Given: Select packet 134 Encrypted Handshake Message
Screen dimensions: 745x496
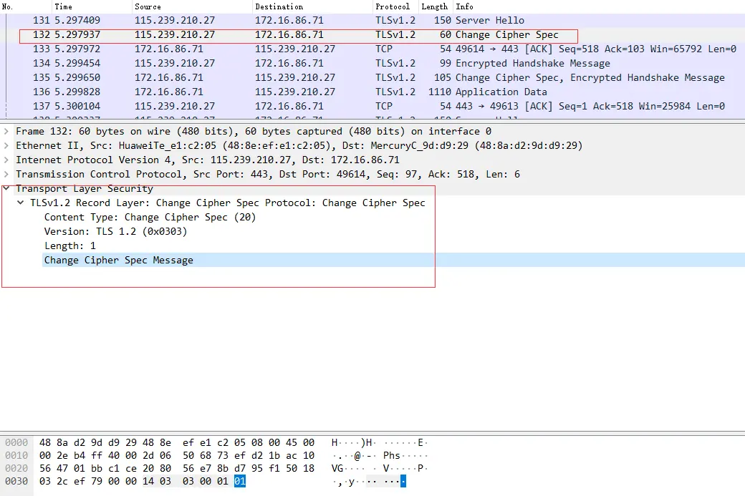Looking at the screenshot, I should pyautogui.click(x=372, y=63).
